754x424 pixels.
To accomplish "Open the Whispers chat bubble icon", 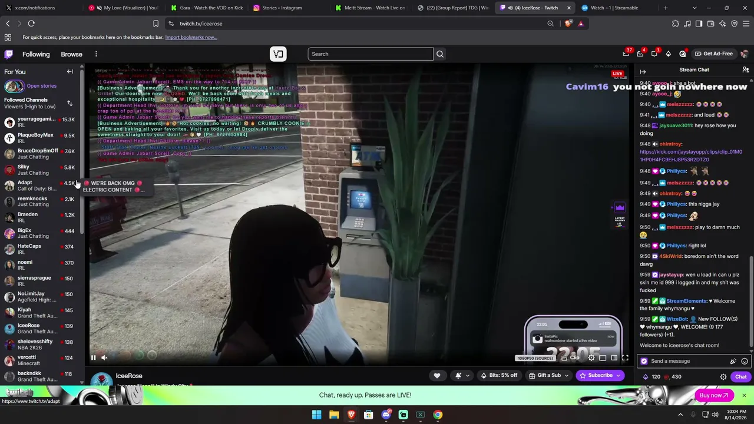I will tap(654, 54).
